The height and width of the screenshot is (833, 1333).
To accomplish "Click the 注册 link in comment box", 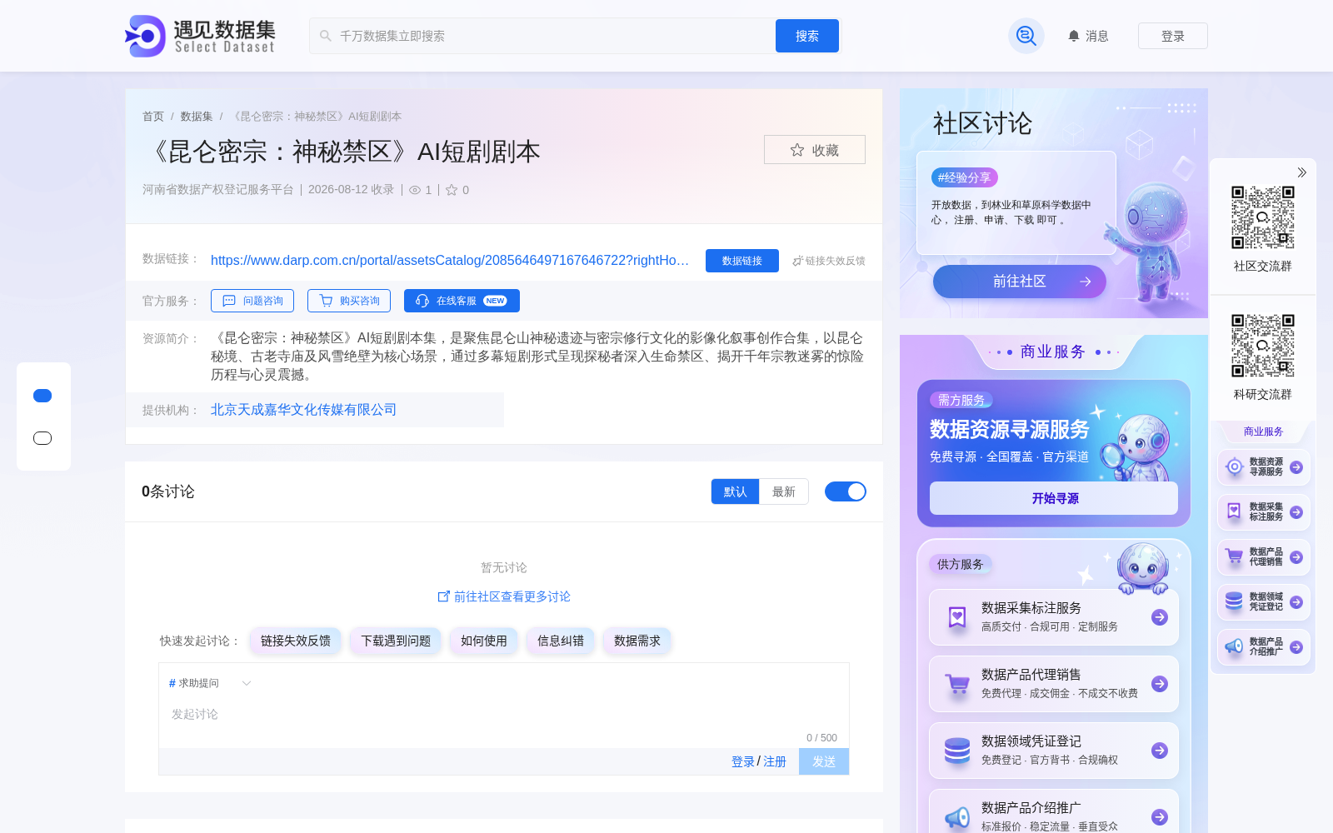I will coord(775,761).
